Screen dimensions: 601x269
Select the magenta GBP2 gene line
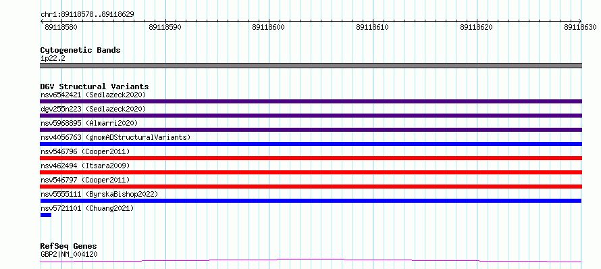pos(311,261)
